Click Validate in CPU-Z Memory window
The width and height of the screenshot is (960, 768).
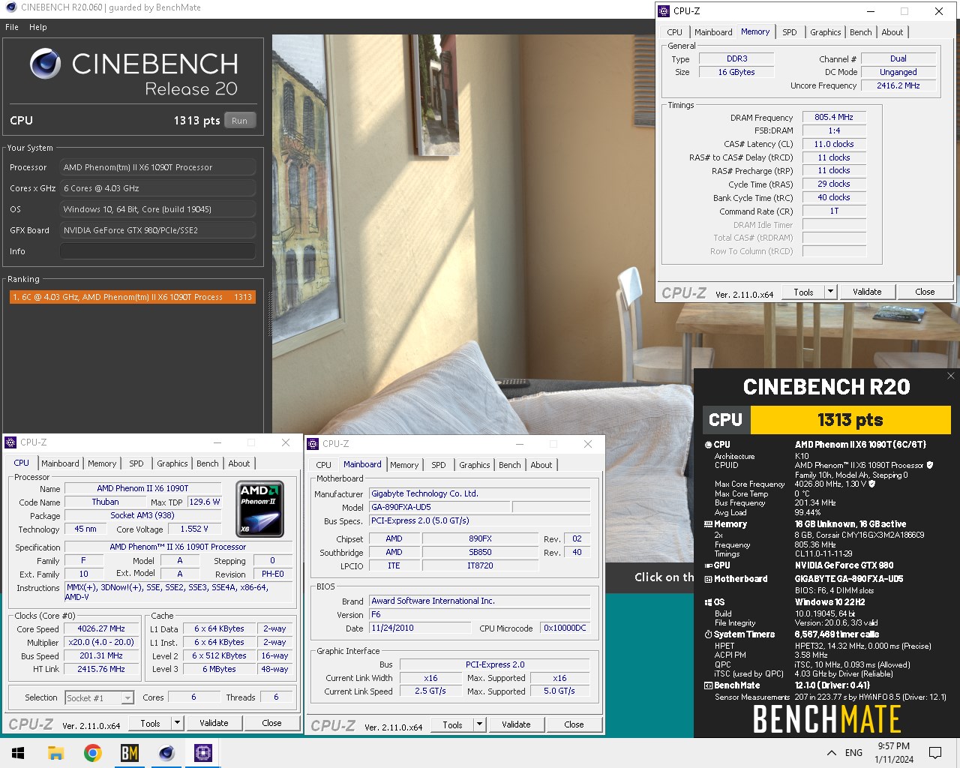tap(867, 292)
